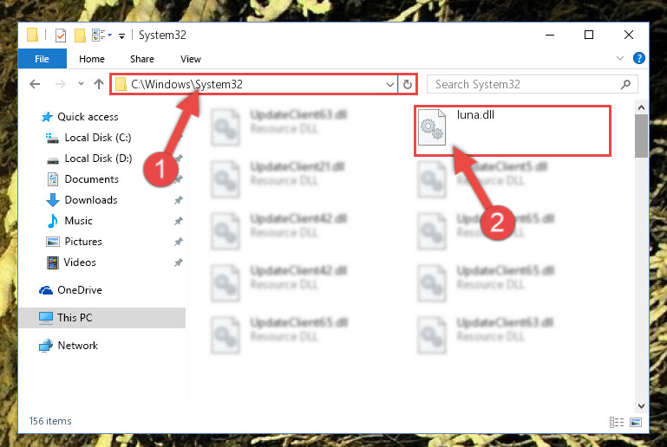The image size is (667, 447).
Task: Open the View ribbon tab
Action: coord(191,59)
